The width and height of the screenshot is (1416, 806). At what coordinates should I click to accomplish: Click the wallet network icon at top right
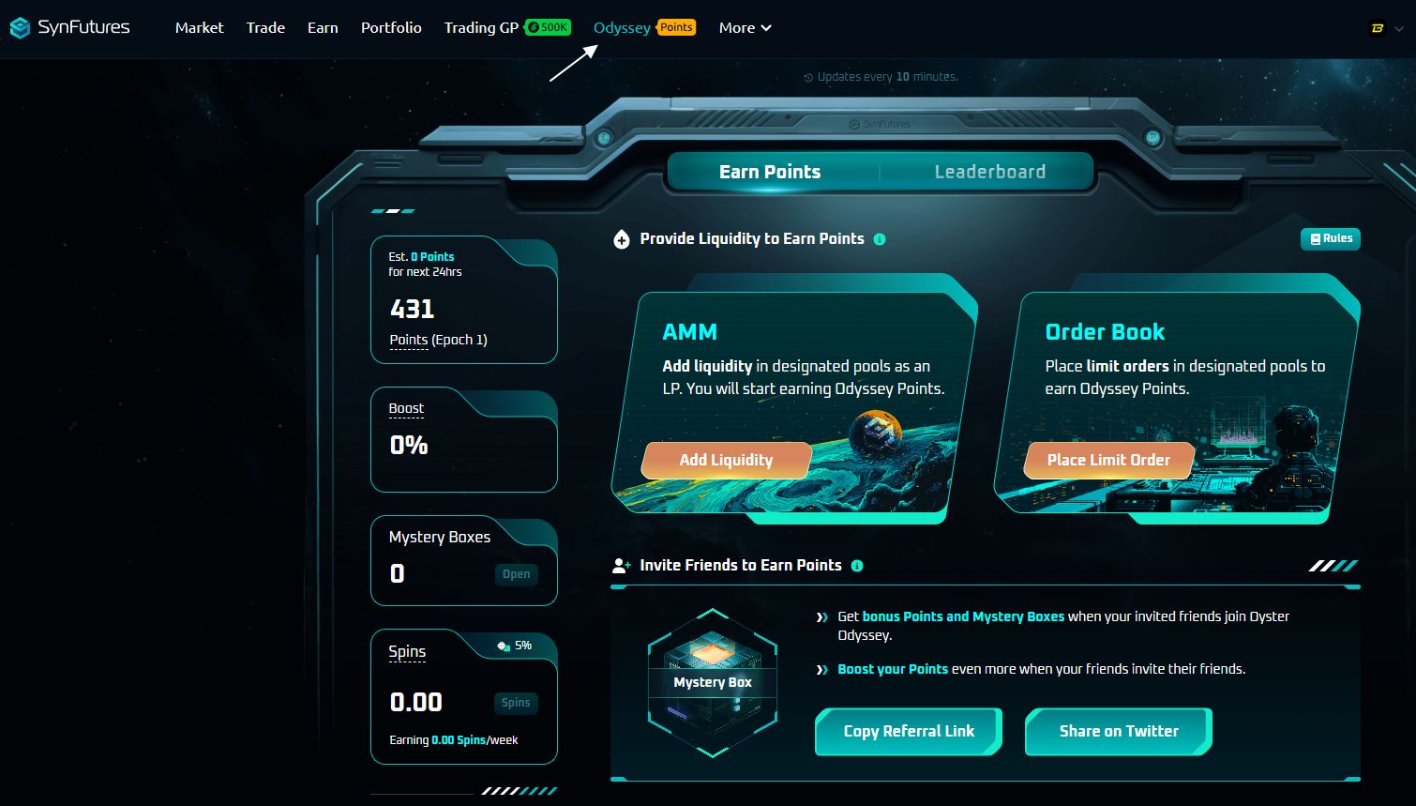tap(1378, 28)
